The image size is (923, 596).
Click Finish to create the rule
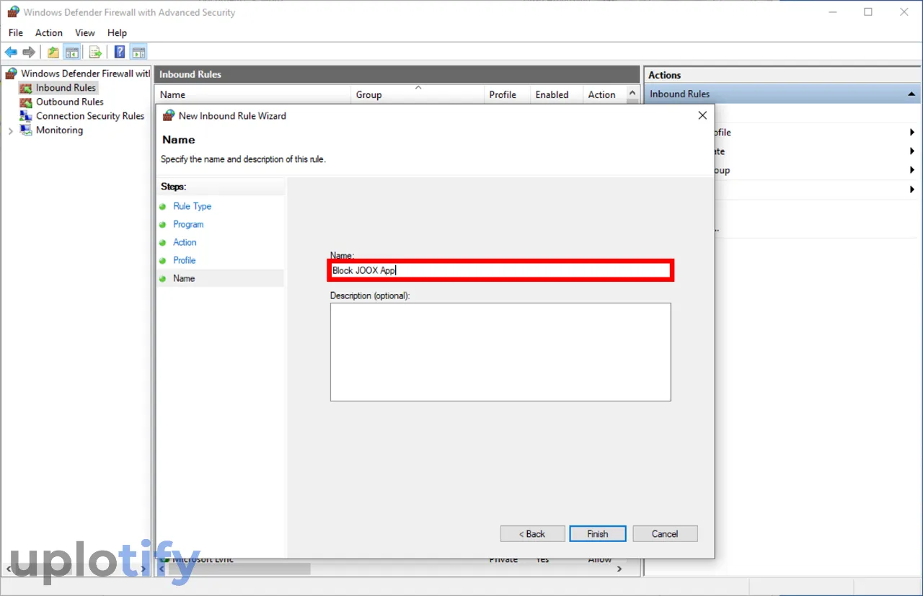click(597, 534)
